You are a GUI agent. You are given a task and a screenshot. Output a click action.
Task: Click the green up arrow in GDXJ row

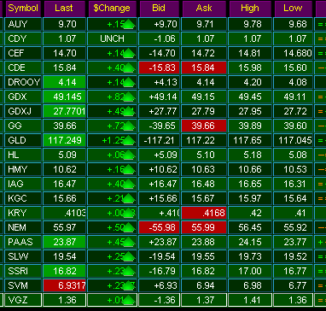pyautogui.click(x=129, y=111)
